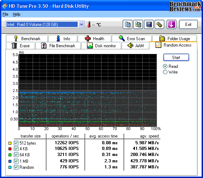Click the Folder Usage folder icon

click(x=162, y=38)
